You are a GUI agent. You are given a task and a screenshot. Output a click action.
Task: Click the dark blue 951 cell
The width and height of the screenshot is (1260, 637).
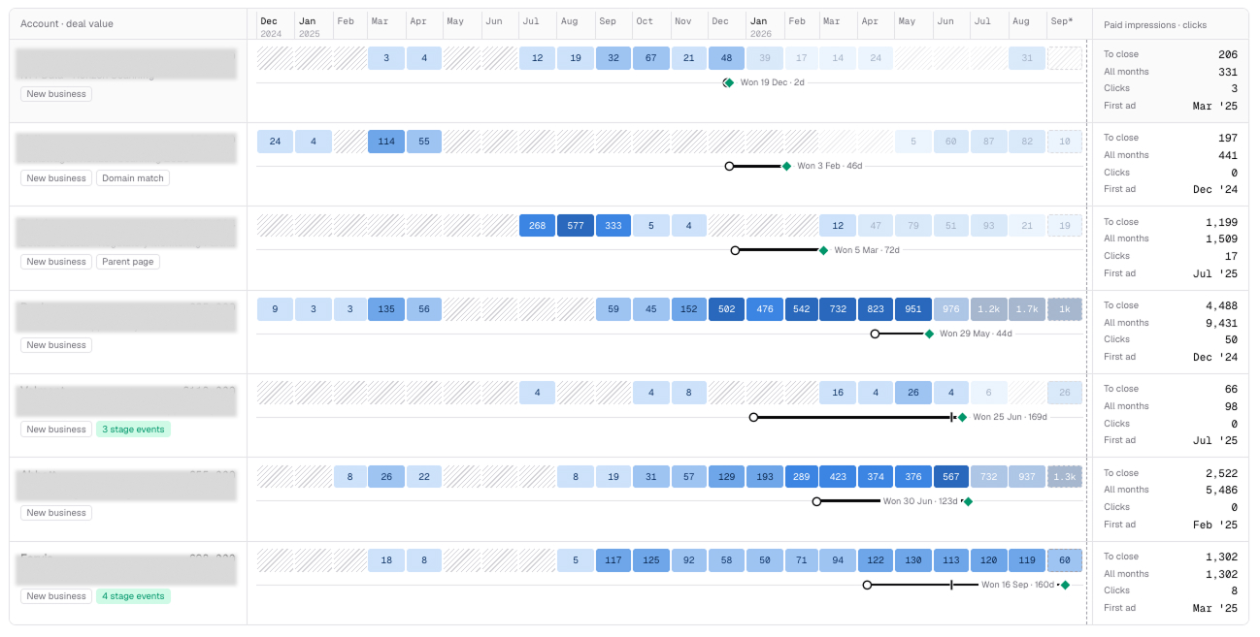(x=913, y=309)
